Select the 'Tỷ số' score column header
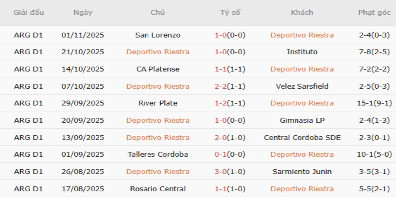Image resolution: width=396 pixels, height=198 pixels. point(230,13)
